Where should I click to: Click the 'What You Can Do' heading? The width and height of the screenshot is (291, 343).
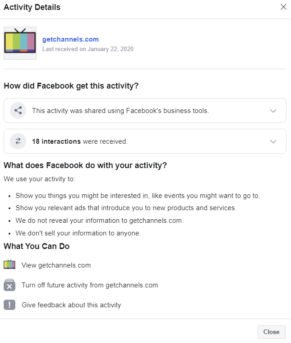coord(37,246)
